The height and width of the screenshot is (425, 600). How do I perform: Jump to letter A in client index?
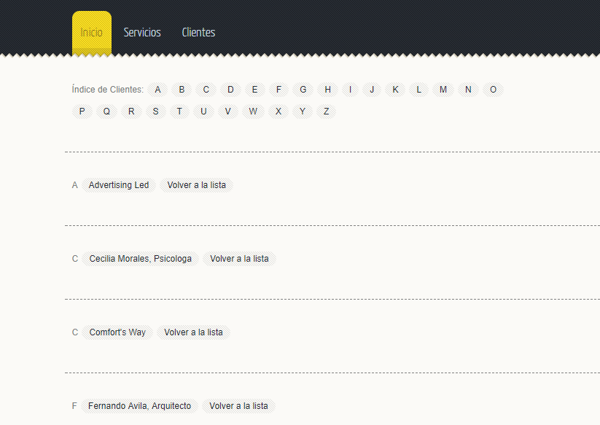[x=157, y=90]
